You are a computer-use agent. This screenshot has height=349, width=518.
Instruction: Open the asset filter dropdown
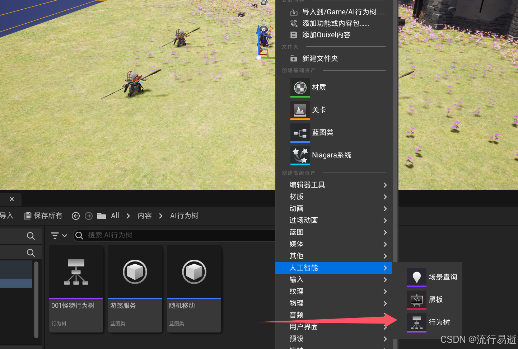click(59, 236)
